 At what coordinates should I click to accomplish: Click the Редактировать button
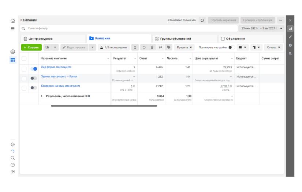tap(74, 47)
